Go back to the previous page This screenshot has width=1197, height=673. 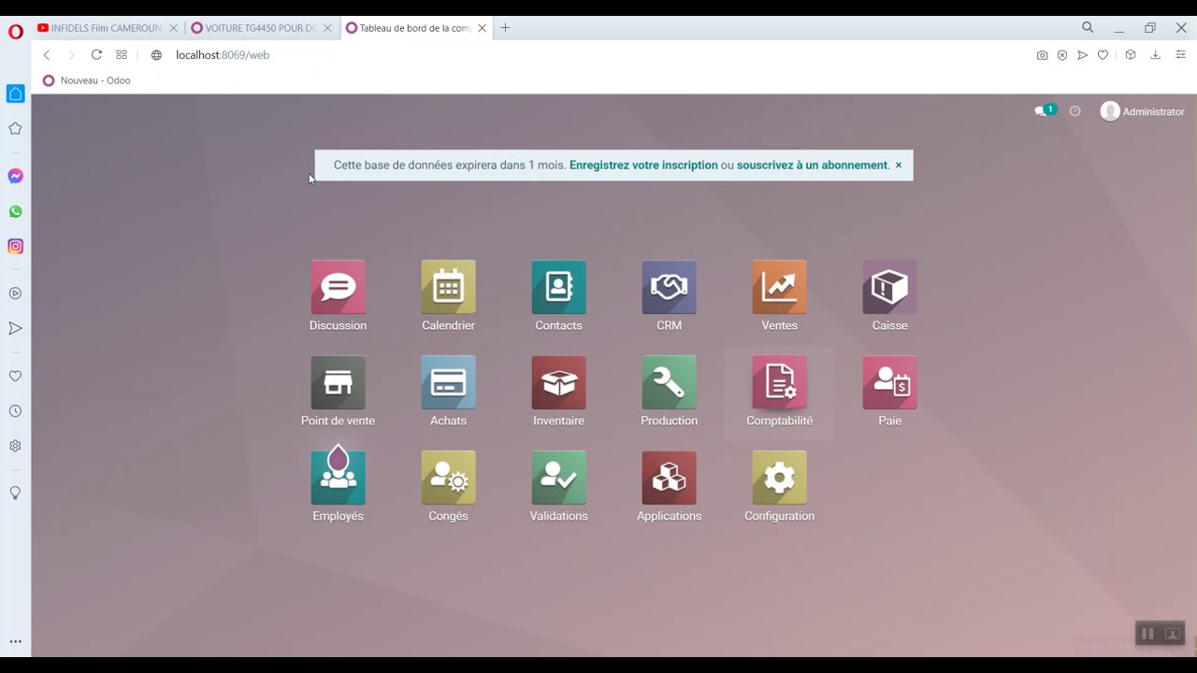[x=47, y=55]
